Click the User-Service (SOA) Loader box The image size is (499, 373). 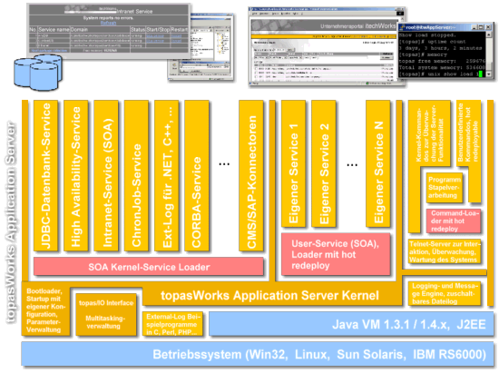pyautogui.click(x=336, y=254)
